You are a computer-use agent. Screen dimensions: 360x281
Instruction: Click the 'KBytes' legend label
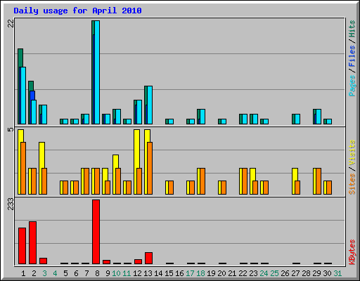click(x=352, y=252)
